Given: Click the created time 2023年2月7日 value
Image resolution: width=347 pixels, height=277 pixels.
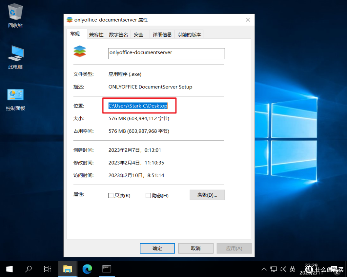Looking at the screenshot, I should (135, 150).
